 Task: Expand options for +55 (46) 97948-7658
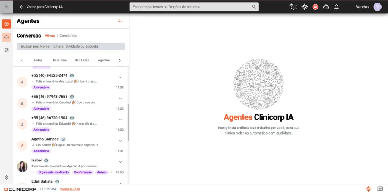[x=120, y=99]
